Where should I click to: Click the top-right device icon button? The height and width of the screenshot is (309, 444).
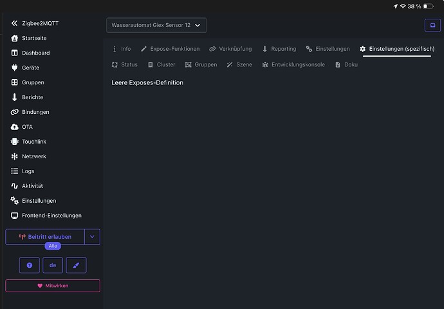432,25
